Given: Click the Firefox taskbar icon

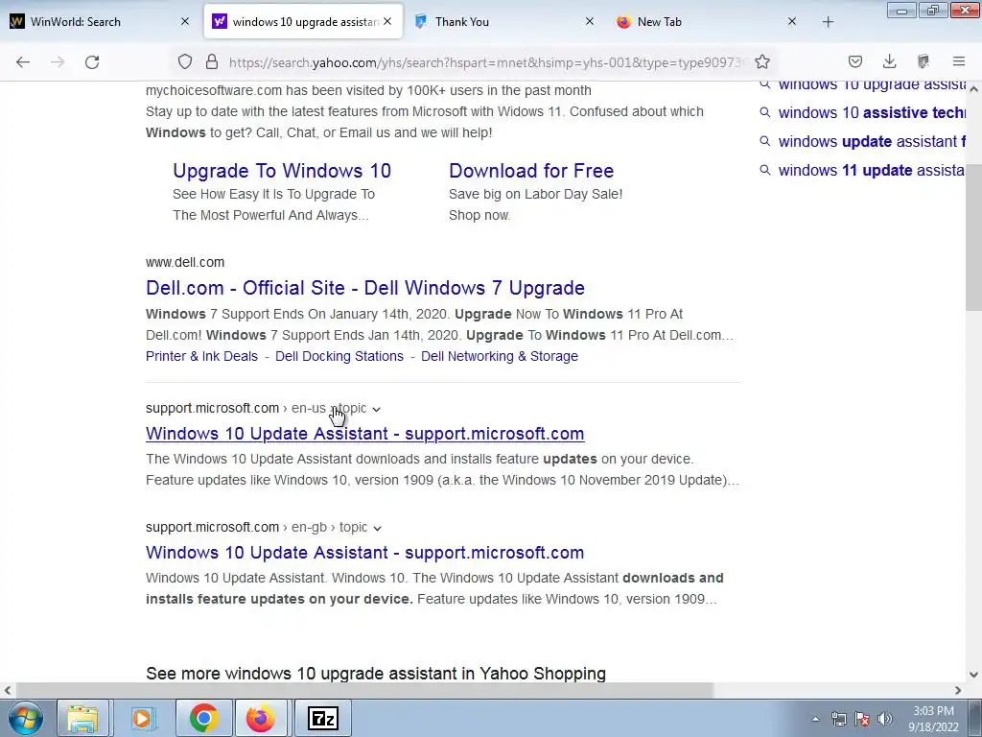Looking at the screenshot, I should click(x=261, y=718).
